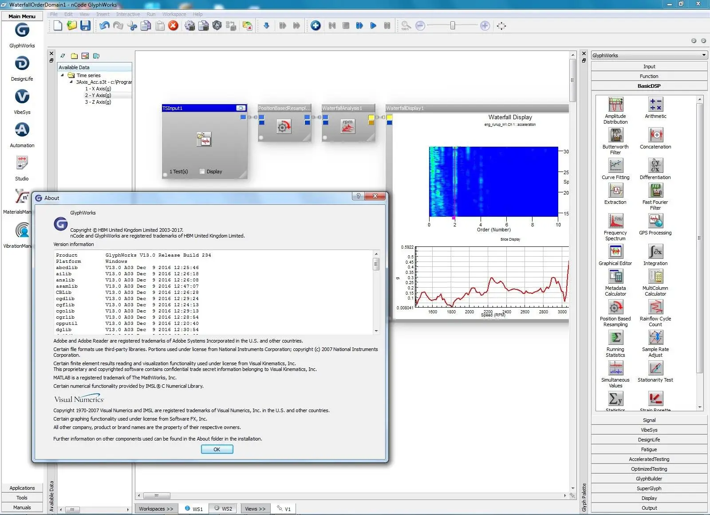Switch to the WS2 workspace tab

[x=223, y=509]
